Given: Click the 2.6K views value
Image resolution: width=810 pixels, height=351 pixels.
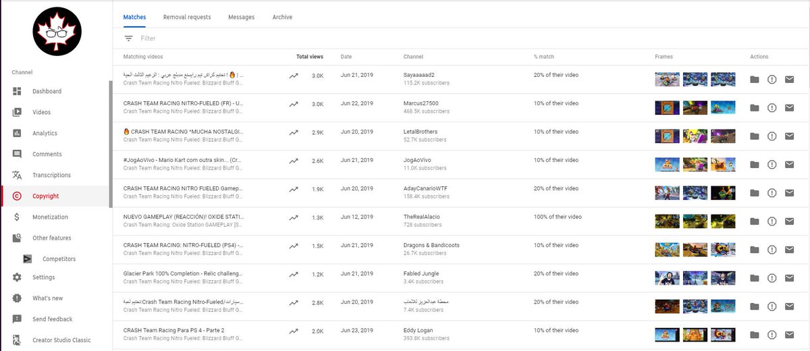Looking at the screenshot, I should tap(317, 160).
